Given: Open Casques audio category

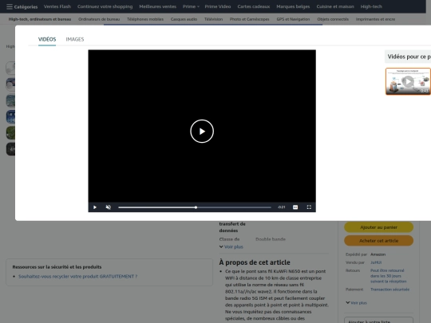Looking at the screenshot, I should 184,19.
